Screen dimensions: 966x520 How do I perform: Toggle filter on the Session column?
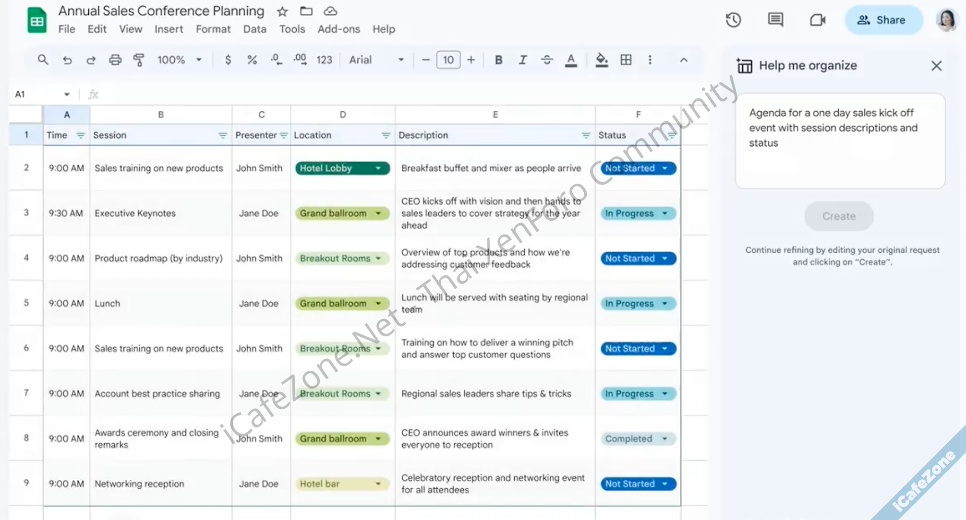[222, 136]
